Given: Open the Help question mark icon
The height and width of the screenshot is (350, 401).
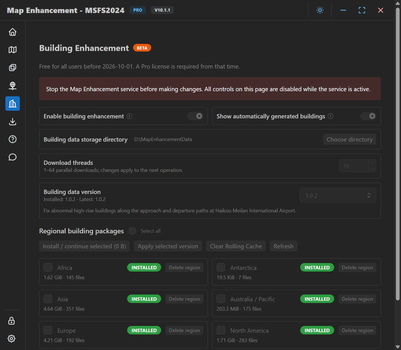Looking at the screenshot, I should tap(12, 139).
